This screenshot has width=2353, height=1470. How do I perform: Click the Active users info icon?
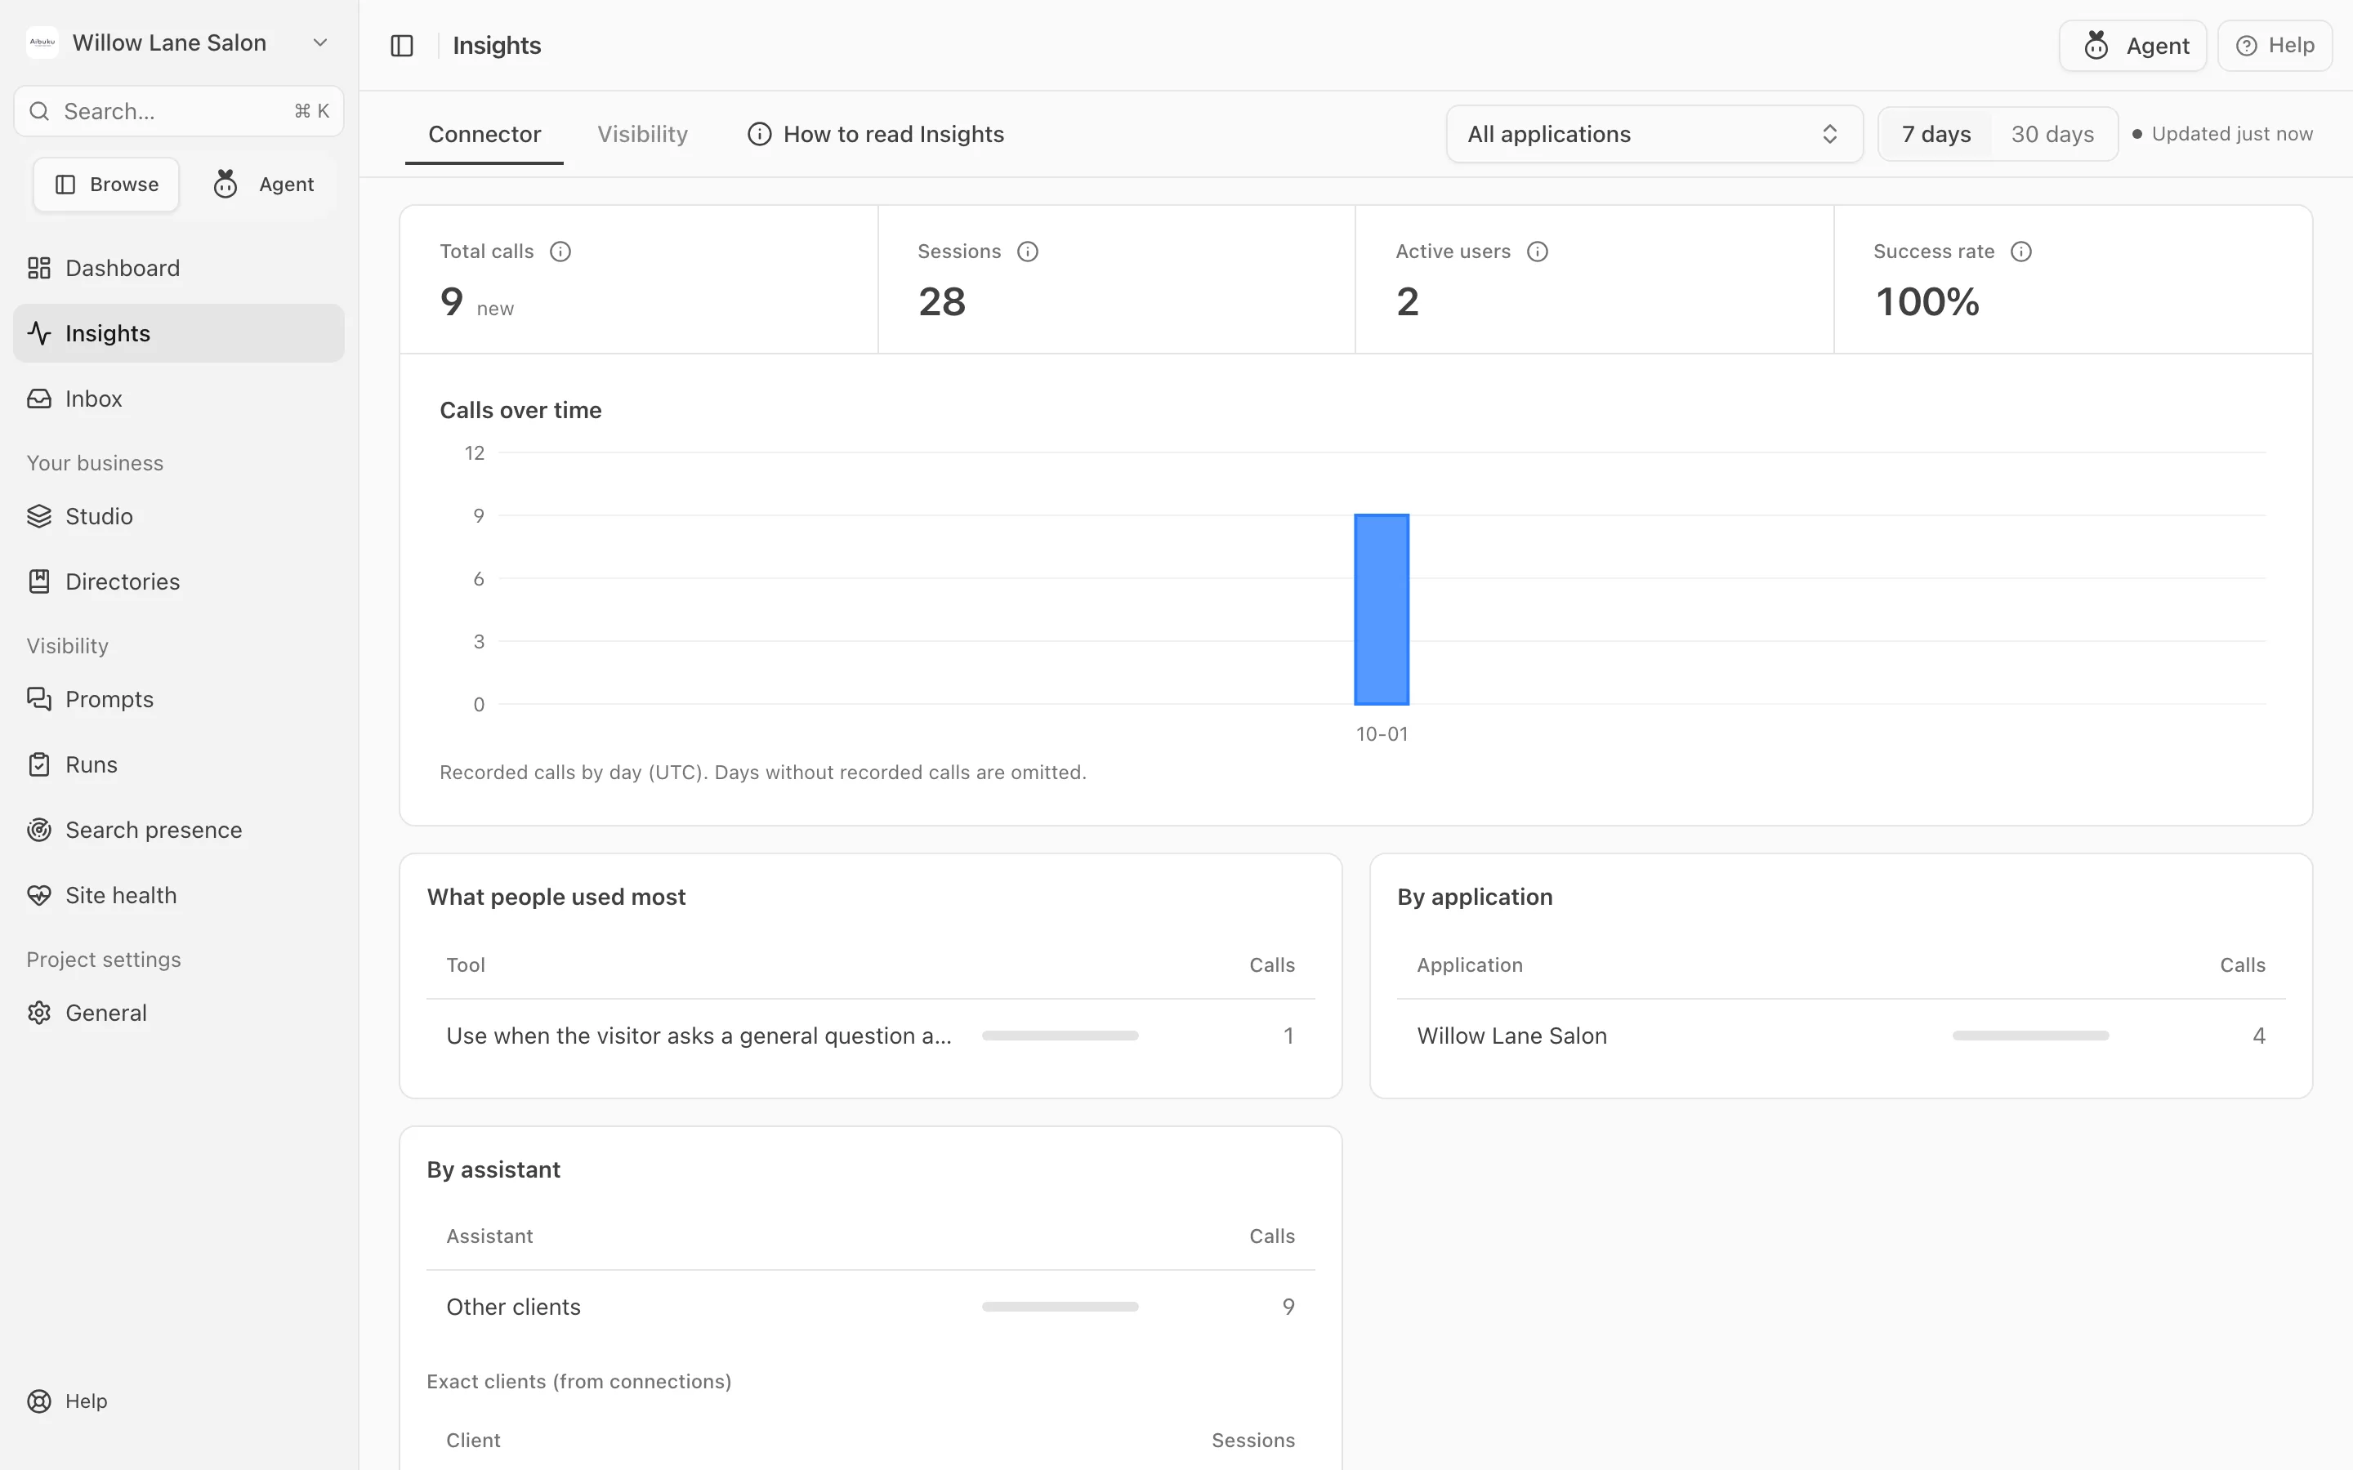click(1538, 252)
